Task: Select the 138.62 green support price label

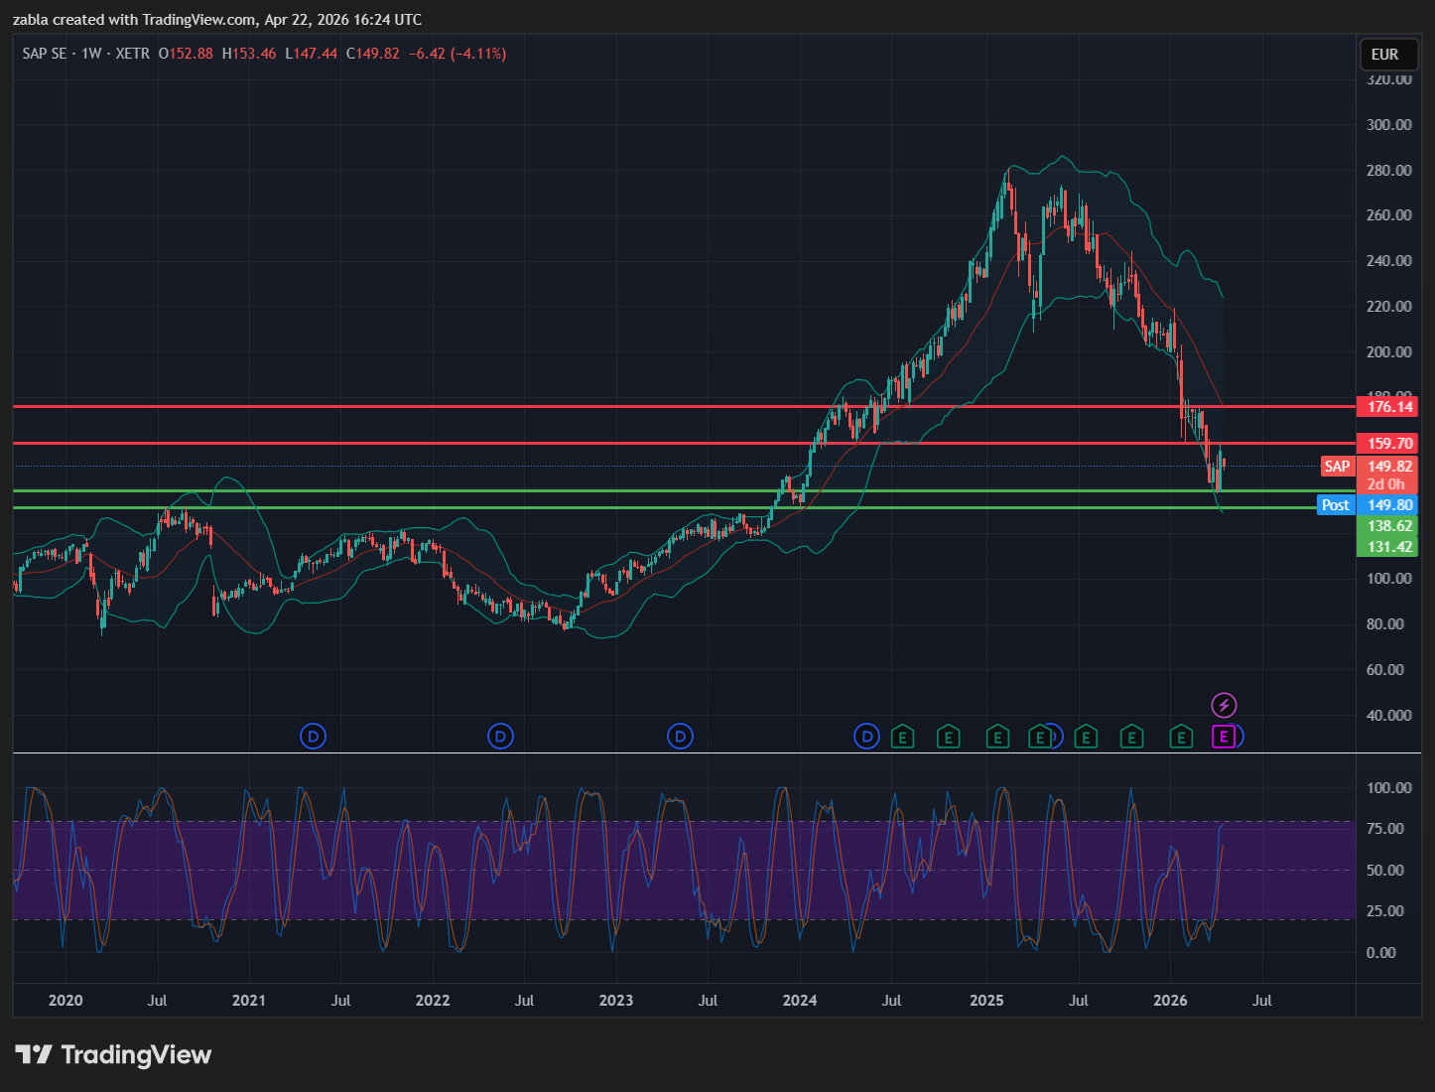Action: click(x=1388, y=526)
